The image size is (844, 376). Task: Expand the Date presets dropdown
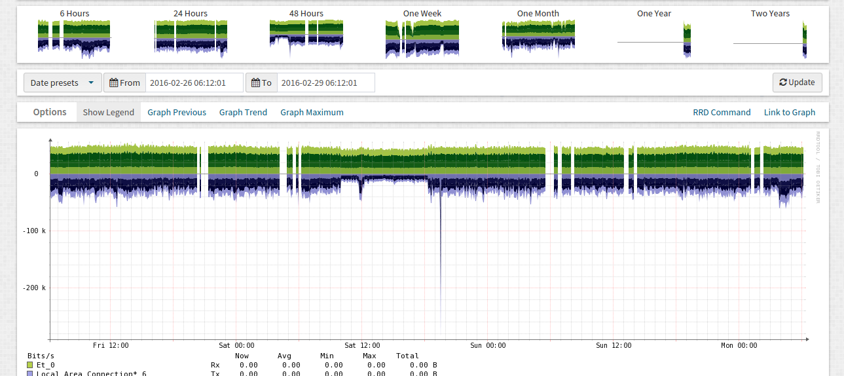coord(63,83)
